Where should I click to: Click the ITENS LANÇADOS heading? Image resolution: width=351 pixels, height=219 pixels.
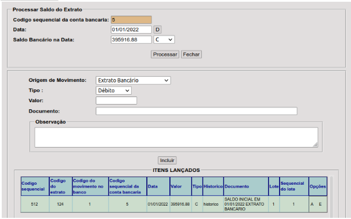pos(176,170)
